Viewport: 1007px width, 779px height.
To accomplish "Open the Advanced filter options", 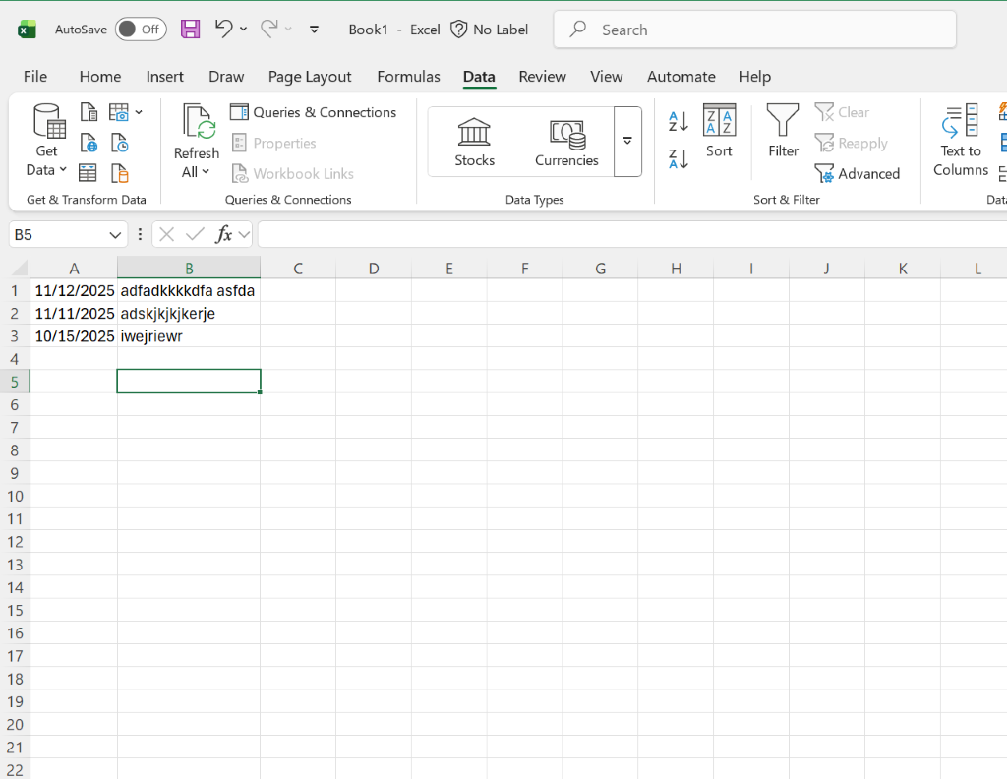I will [857, 173].
